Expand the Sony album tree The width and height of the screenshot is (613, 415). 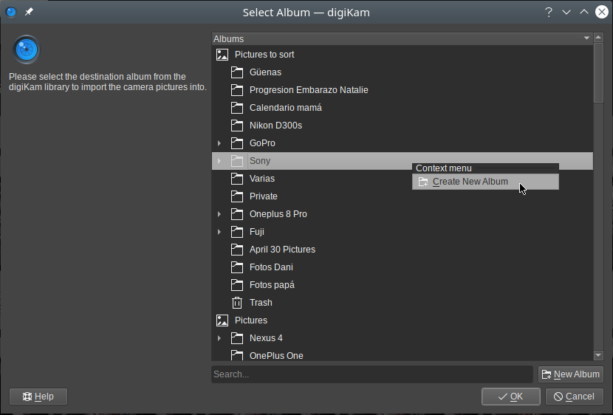[219, 160]
